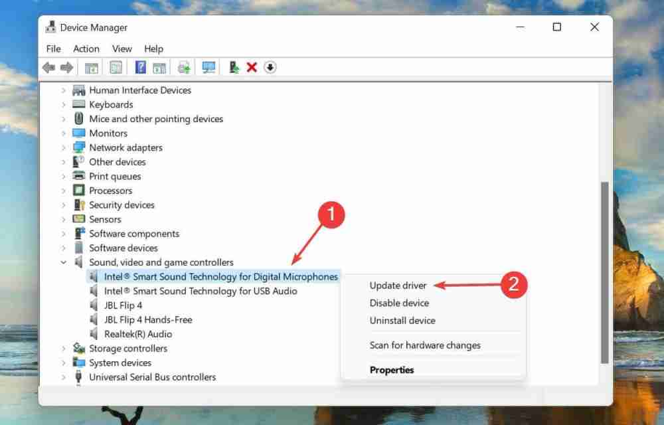Click the System devices label

[120, 363]
